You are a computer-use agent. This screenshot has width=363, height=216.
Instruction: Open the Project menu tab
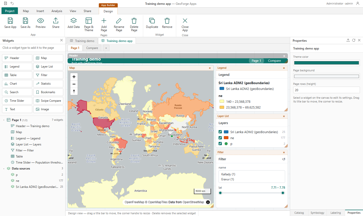pos(10,11)
